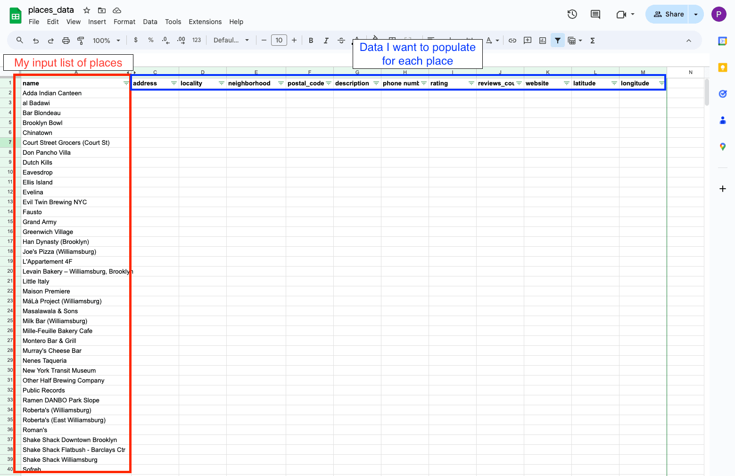The height and width of the screenshot is (476, 735).
Task: Open the Help menu
Action: (236, 22)
